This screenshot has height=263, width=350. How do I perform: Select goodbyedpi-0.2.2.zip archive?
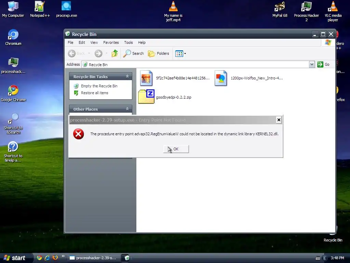click(x=165, y=97)
